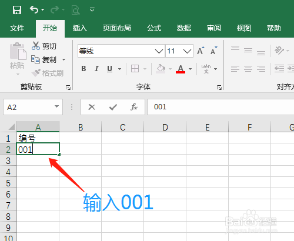Click cell A1 containing 编号

(x=38, y=138)
